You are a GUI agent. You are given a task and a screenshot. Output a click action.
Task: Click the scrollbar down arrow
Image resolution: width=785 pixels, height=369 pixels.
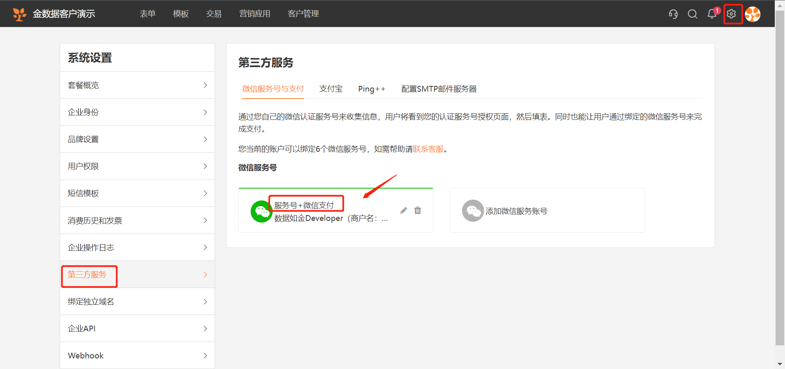780,364
